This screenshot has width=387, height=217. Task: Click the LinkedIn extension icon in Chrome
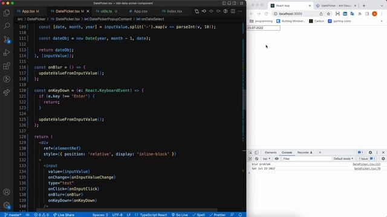click(x=345, y=14)
